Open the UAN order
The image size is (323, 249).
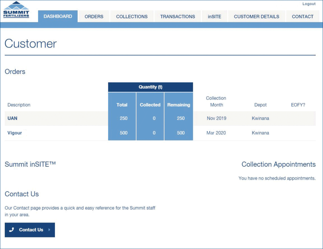12,119
